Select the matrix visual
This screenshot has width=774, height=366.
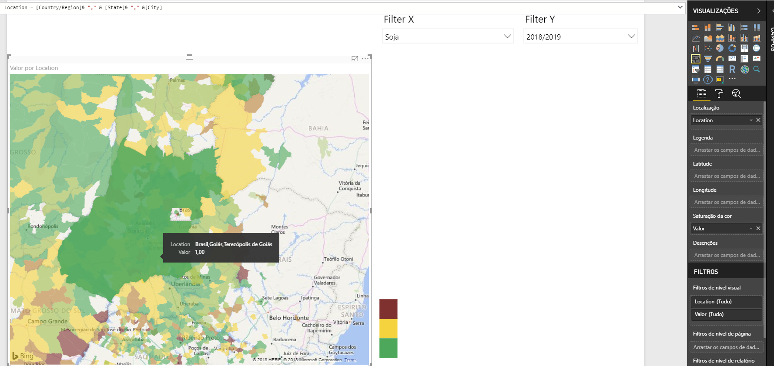click(x=720, y=69)
